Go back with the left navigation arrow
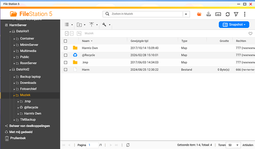Viewport: 255px width, 149px height. [x=67, y=33]
